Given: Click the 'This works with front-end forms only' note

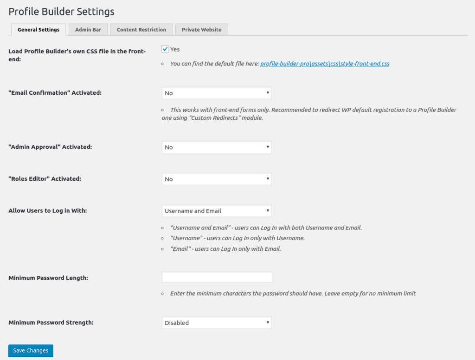Looking at the screenshot, I should tap(309, 114).
